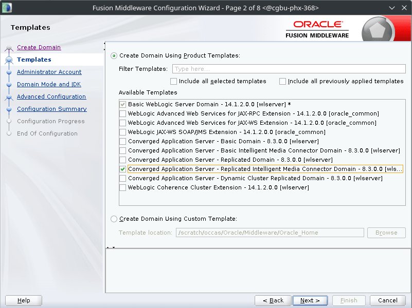Check Include all previously applied templates
412x308 pixels.
coord(282,81)
